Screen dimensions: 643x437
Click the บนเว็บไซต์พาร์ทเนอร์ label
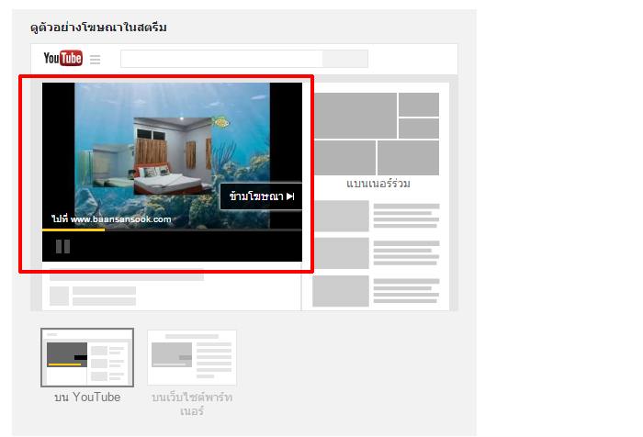click(x=192, y=404)
